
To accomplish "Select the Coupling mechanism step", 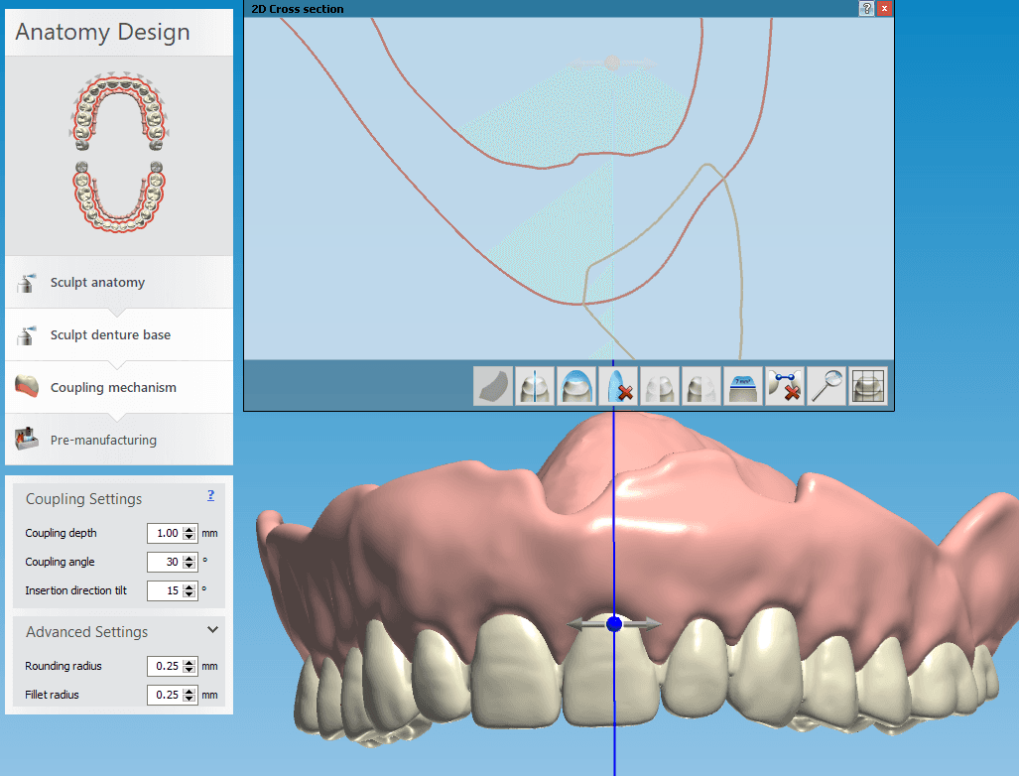I will coord(113,388).
